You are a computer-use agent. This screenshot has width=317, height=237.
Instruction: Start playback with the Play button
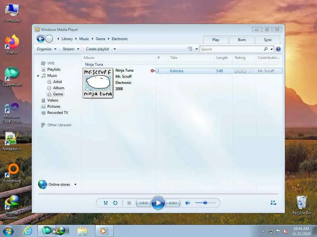pos(158,203)
